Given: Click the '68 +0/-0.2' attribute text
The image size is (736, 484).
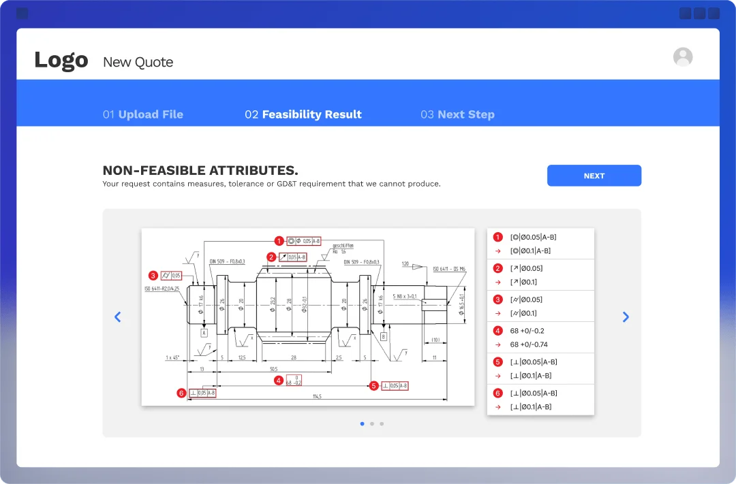Looking at the screenshot, I should [x=527, y=331].
